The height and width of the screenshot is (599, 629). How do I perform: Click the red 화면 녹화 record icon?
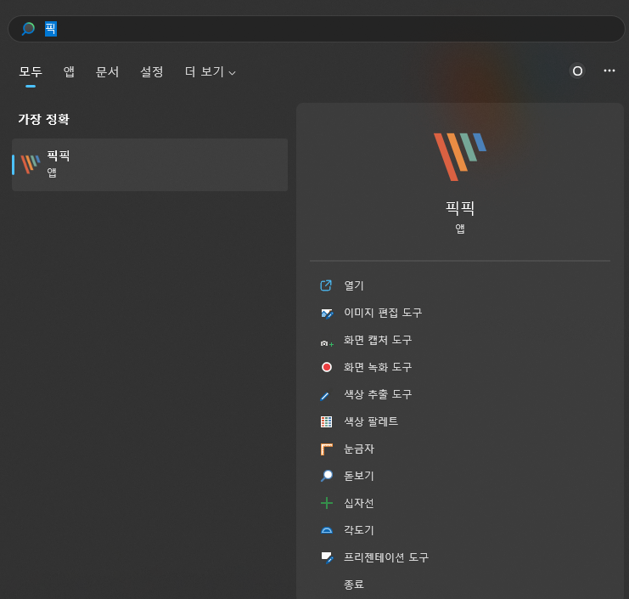pos(327,367)
